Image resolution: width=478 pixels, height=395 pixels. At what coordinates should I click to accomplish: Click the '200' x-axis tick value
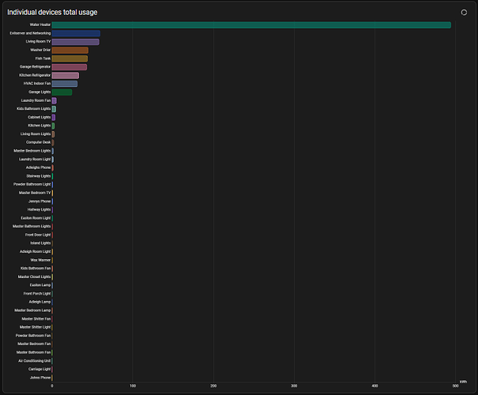[x=213, y=386]
